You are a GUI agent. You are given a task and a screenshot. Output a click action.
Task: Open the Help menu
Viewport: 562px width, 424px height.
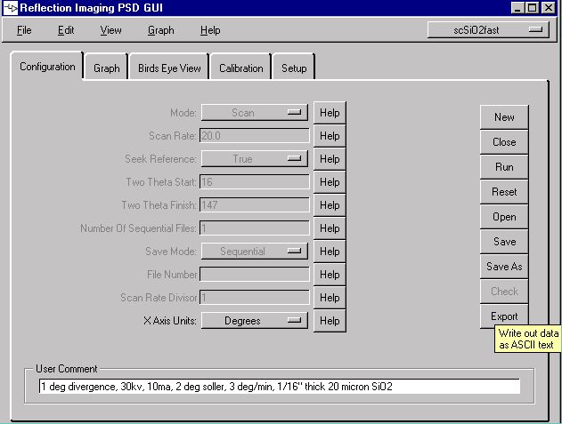click(210, 30)
